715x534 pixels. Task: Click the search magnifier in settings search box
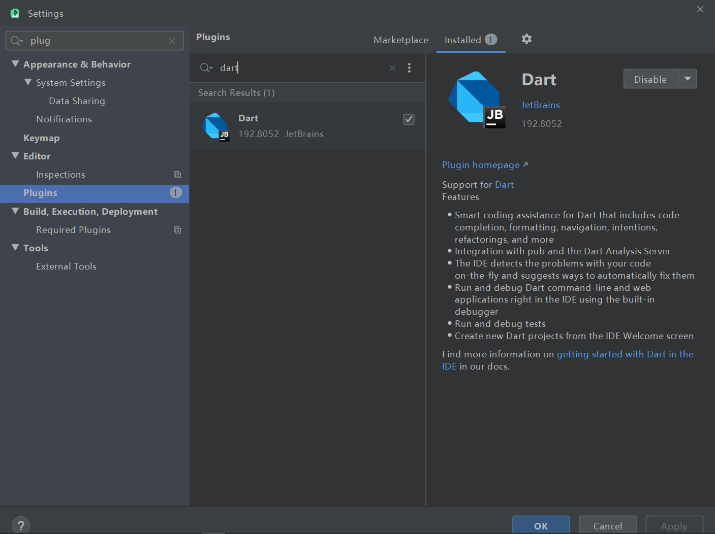pos(16,41)
